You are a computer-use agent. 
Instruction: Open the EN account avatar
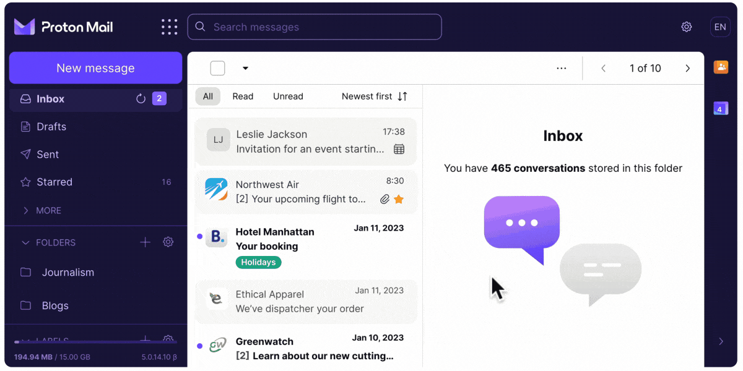pyautogui.click(x=720, y=27)
